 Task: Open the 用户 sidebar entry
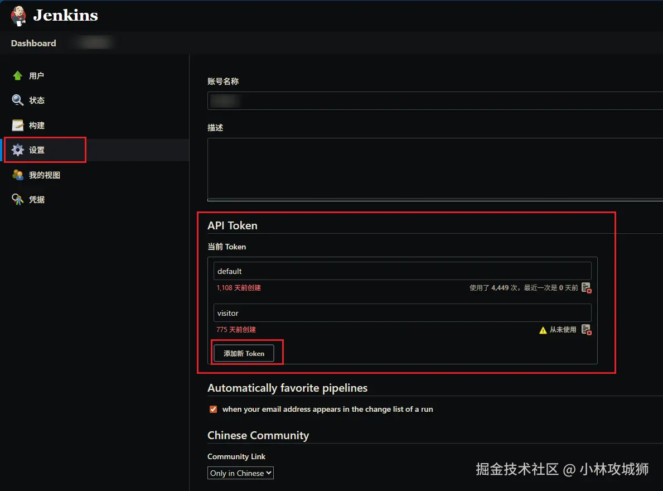click(36, 76)
